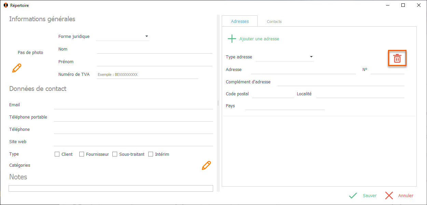The image size is (427, 205).
Task: Expand the Type adresse dropdown
Action: (x=311, y=57)
